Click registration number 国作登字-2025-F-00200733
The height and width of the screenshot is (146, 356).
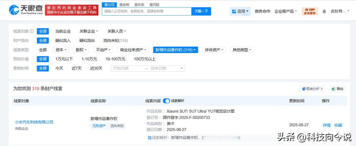click(186, 117)
